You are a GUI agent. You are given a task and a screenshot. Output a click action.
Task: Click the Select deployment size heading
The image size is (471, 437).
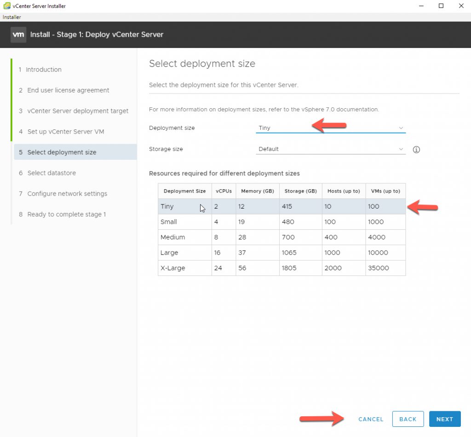(202, 64)
